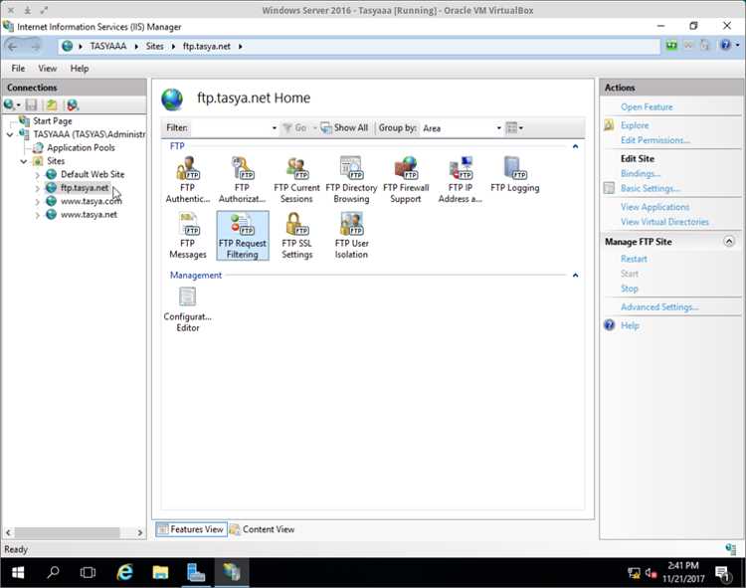Collapse the Management group section
Image resolution: width=746 pixels, height=588 pixels.
pyautogui.click(x=575, y=276)
